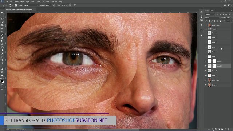Open the Flow dropdown arrow
Screen dimensions: 233x131
point(66,5)
